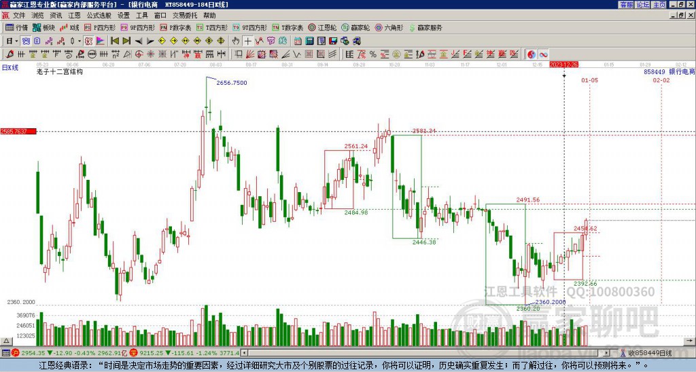Open the 资讯 menu
696x372 pixels.
[x=56, y=16]
